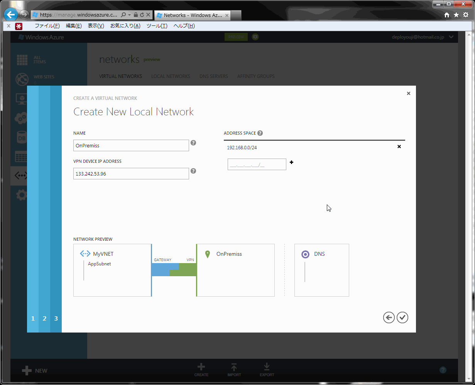Click the browser back arrow button
The image size is (475, 385).
[11, 15]
